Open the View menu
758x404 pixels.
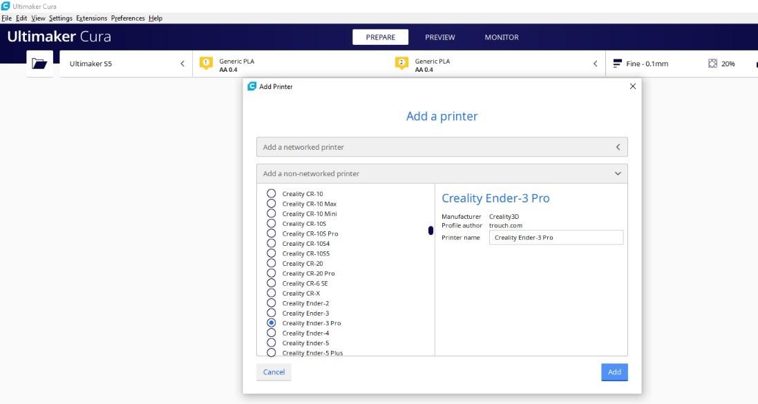tap(38, 18)
